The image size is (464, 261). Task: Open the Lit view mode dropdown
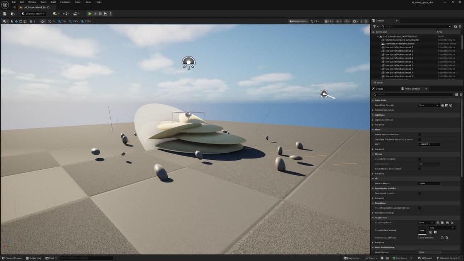(x=329, y=21)
